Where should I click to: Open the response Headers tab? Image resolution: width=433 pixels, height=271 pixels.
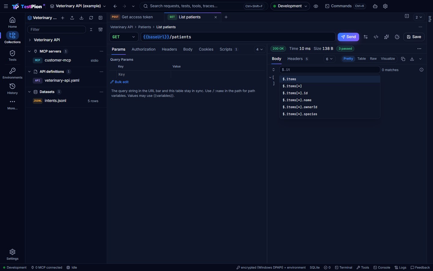click(298, 59)
